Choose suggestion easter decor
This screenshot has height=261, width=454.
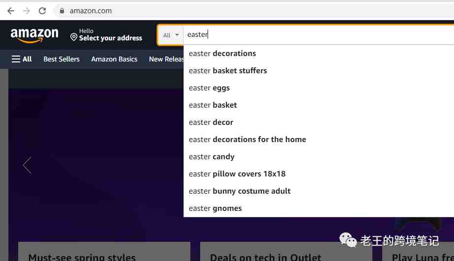point(319,122)
